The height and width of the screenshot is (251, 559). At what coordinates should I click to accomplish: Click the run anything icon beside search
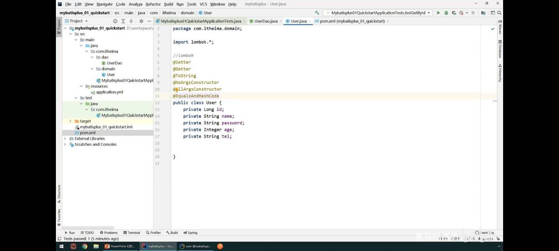[493, 13]
